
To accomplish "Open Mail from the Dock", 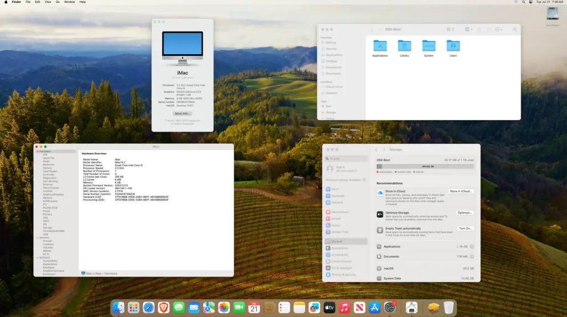I will pos(194,308).
